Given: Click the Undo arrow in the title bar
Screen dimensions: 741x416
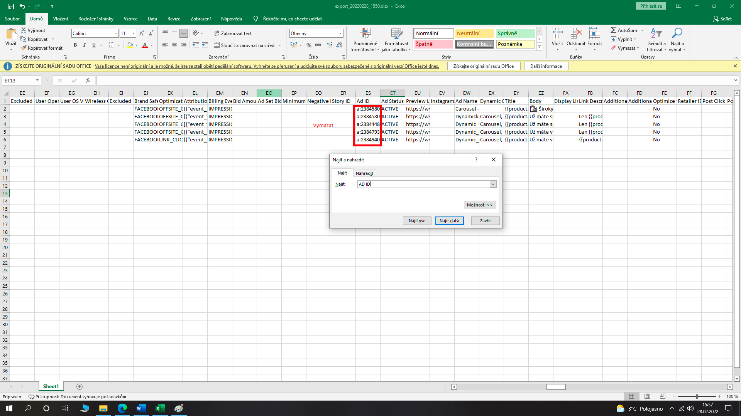Looking at the screenshot, I should pos(22,6).
